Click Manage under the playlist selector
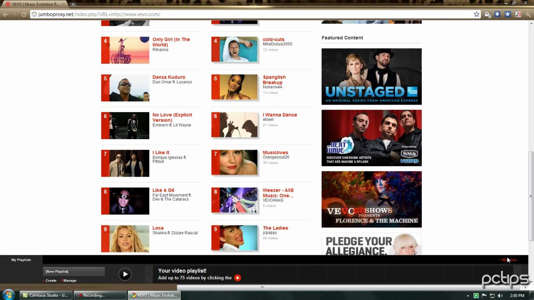 click(x=70, y=280)
